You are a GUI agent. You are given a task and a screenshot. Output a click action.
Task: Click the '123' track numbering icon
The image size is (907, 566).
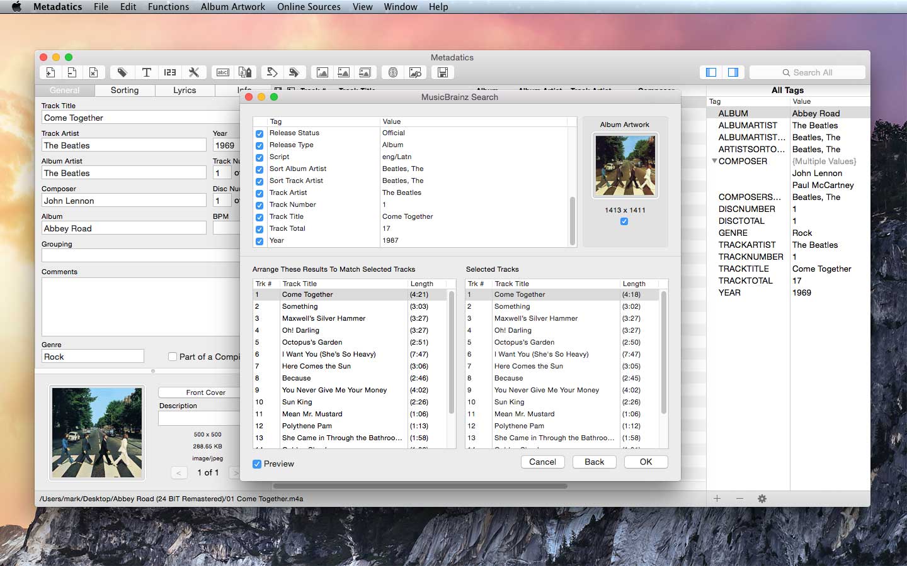170,72
